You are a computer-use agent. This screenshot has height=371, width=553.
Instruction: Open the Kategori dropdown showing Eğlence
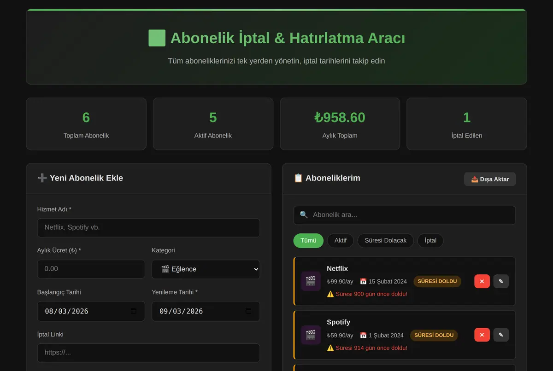pyautogui.click(x=206, y=269)
